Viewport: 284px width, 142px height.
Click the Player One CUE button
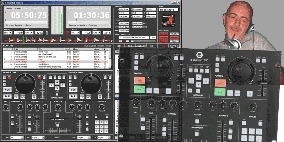(8, 89)
